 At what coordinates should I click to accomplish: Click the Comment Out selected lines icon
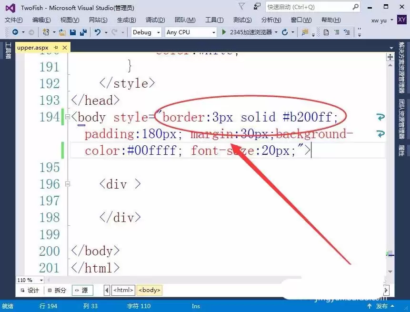337,32
